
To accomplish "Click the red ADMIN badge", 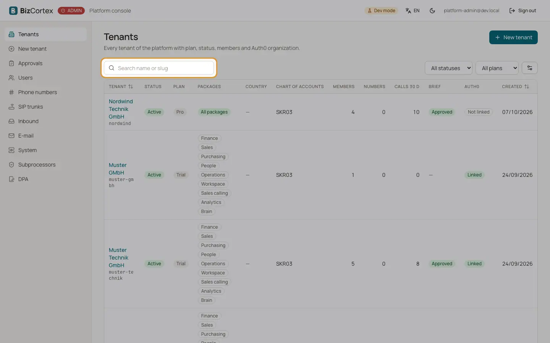I will [x=71, y=11].
